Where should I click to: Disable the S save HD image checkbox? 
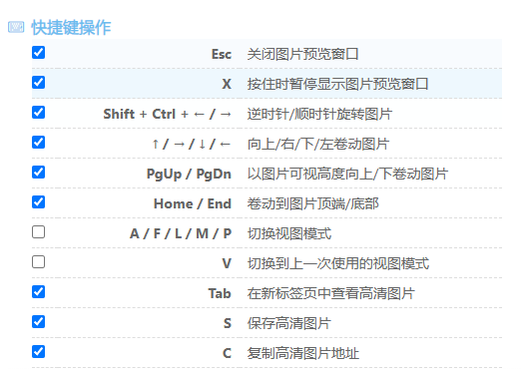click(39, 322)
